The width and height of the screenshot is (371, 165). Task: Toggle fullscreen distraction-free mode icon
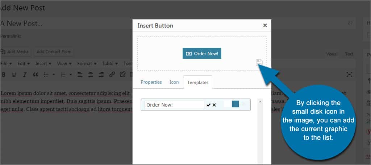point(349,75)
